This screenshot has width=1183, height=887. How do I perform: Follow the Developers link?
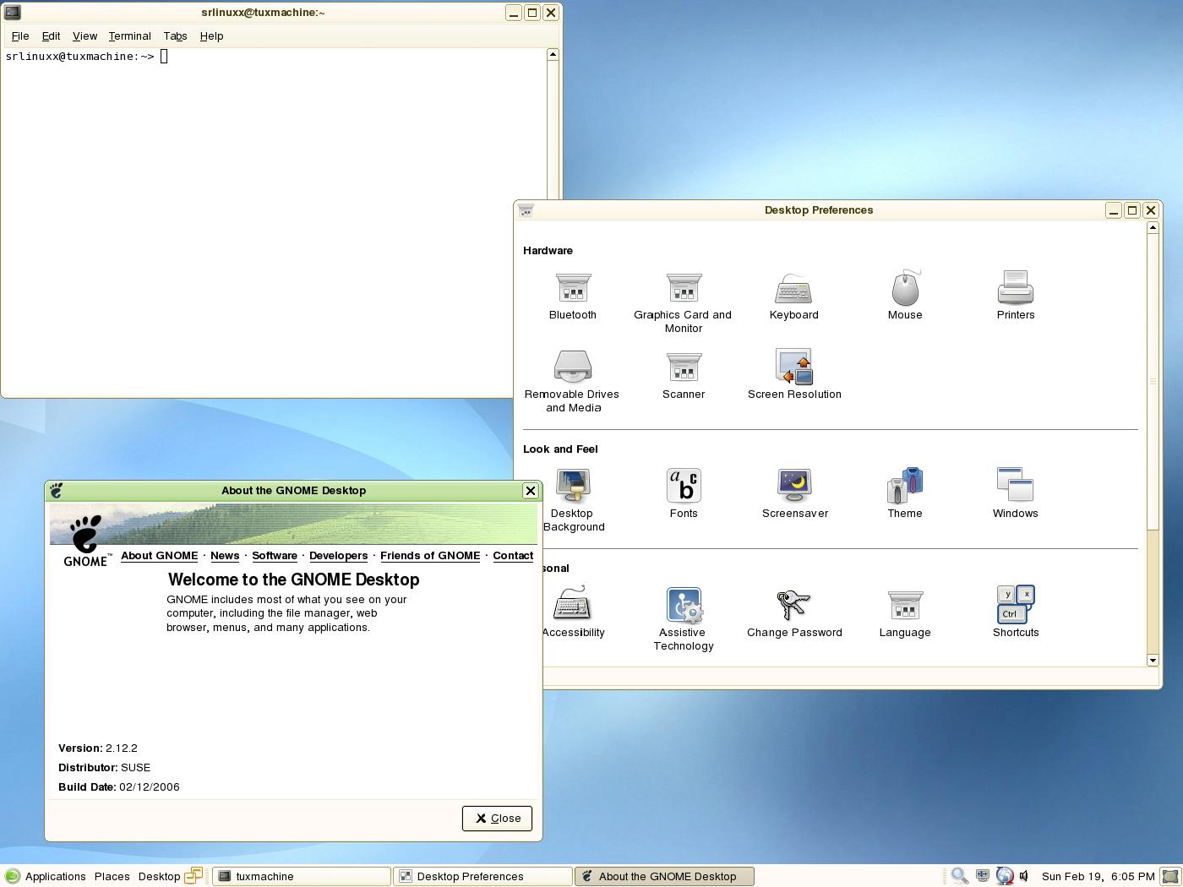[338, 556]
